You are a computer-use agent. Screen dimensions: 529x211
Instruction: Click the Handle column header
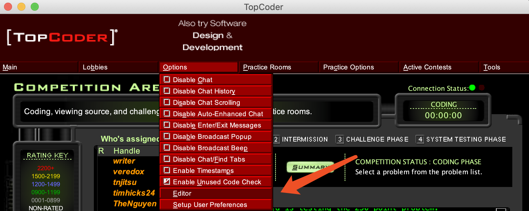click(127, 151)
